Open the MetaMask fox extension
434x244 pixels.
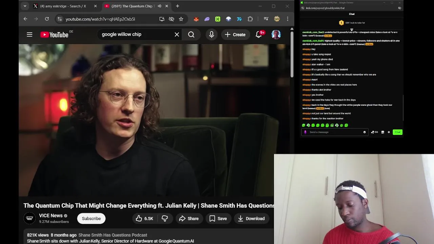pyautogui.click(x=196, y=19)
